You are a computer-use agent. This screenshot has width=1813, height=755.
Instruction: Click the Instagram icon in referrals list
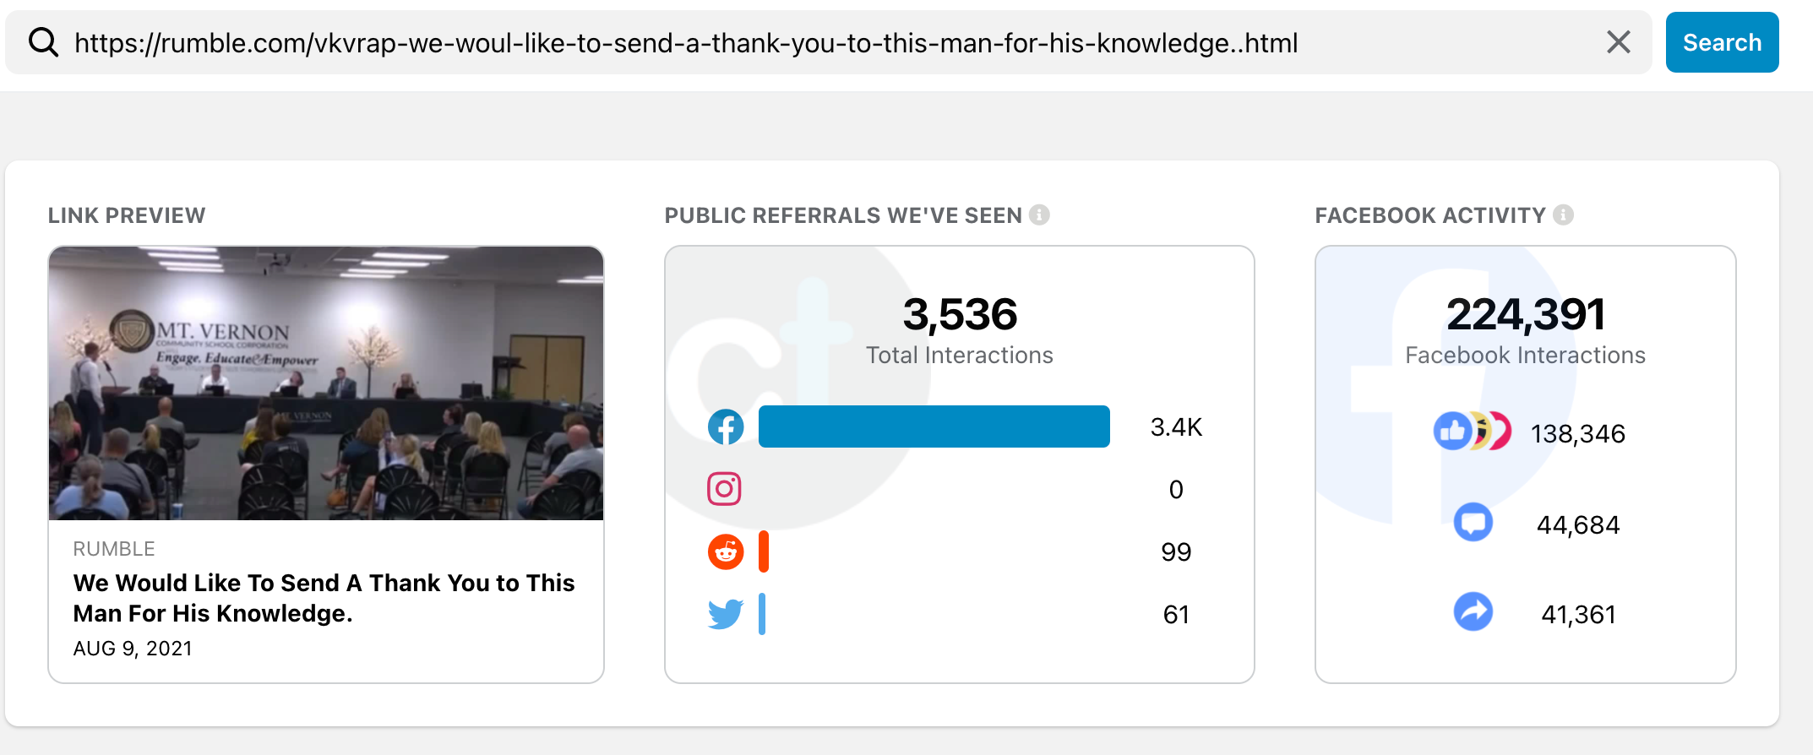coord(724,489)
